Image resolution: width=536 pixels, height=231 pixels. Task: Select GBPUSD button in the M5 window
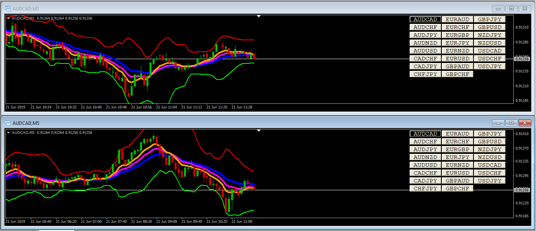pos(490,141)
